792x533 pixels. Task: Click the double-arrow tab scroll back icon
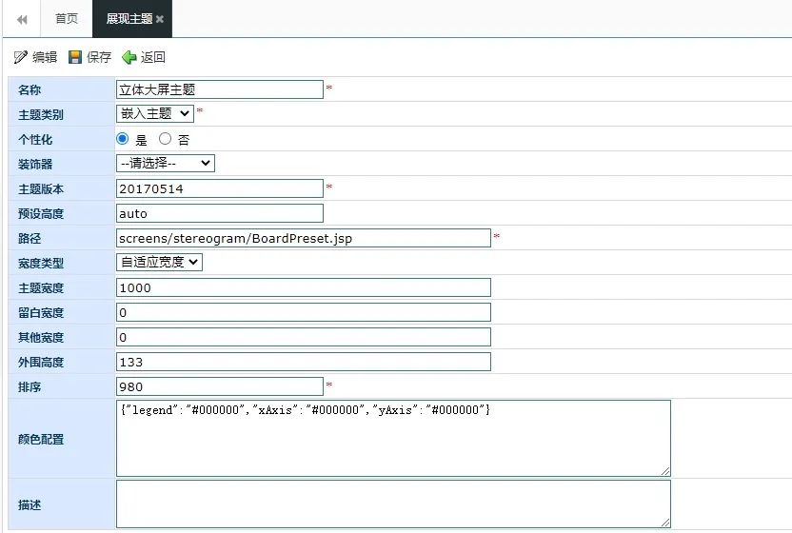[x=22, y=20]
